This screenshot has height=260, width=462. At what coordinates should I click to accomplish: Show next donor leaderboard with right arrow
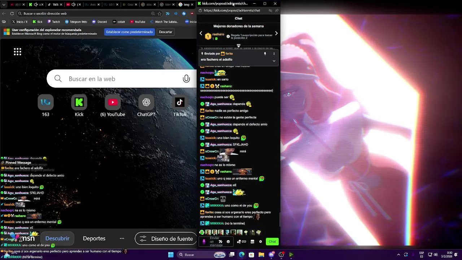pos(276,33)
